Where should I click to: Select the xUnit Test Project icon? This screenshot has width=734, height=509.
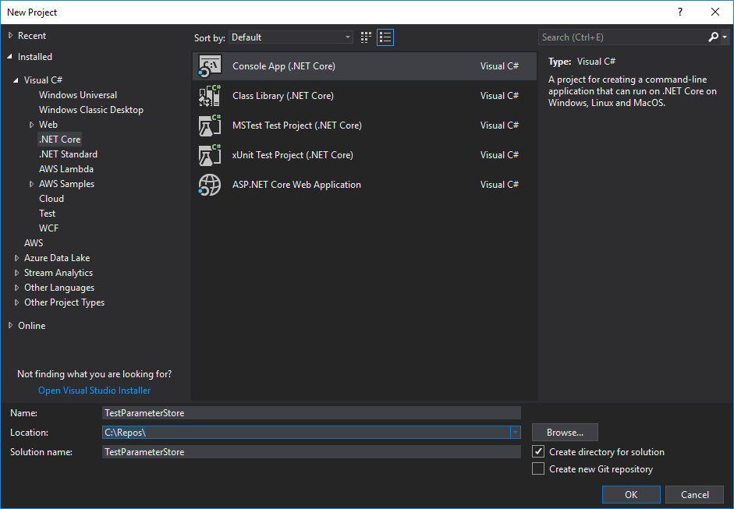pos(210,155)
